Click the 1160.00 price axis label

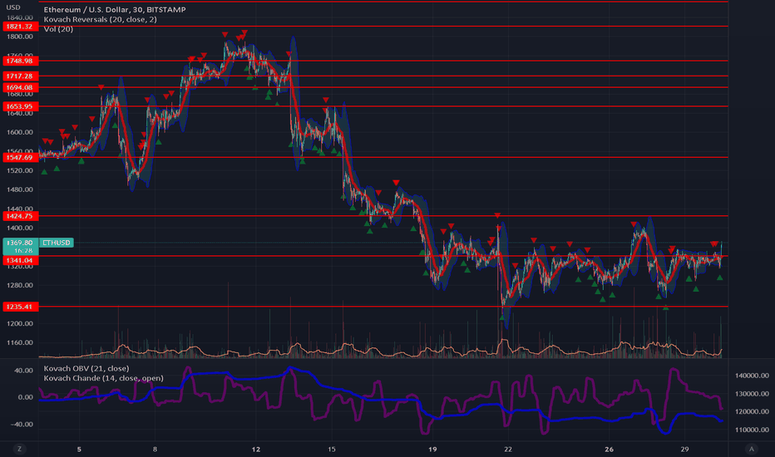click(x=20, y=342)
